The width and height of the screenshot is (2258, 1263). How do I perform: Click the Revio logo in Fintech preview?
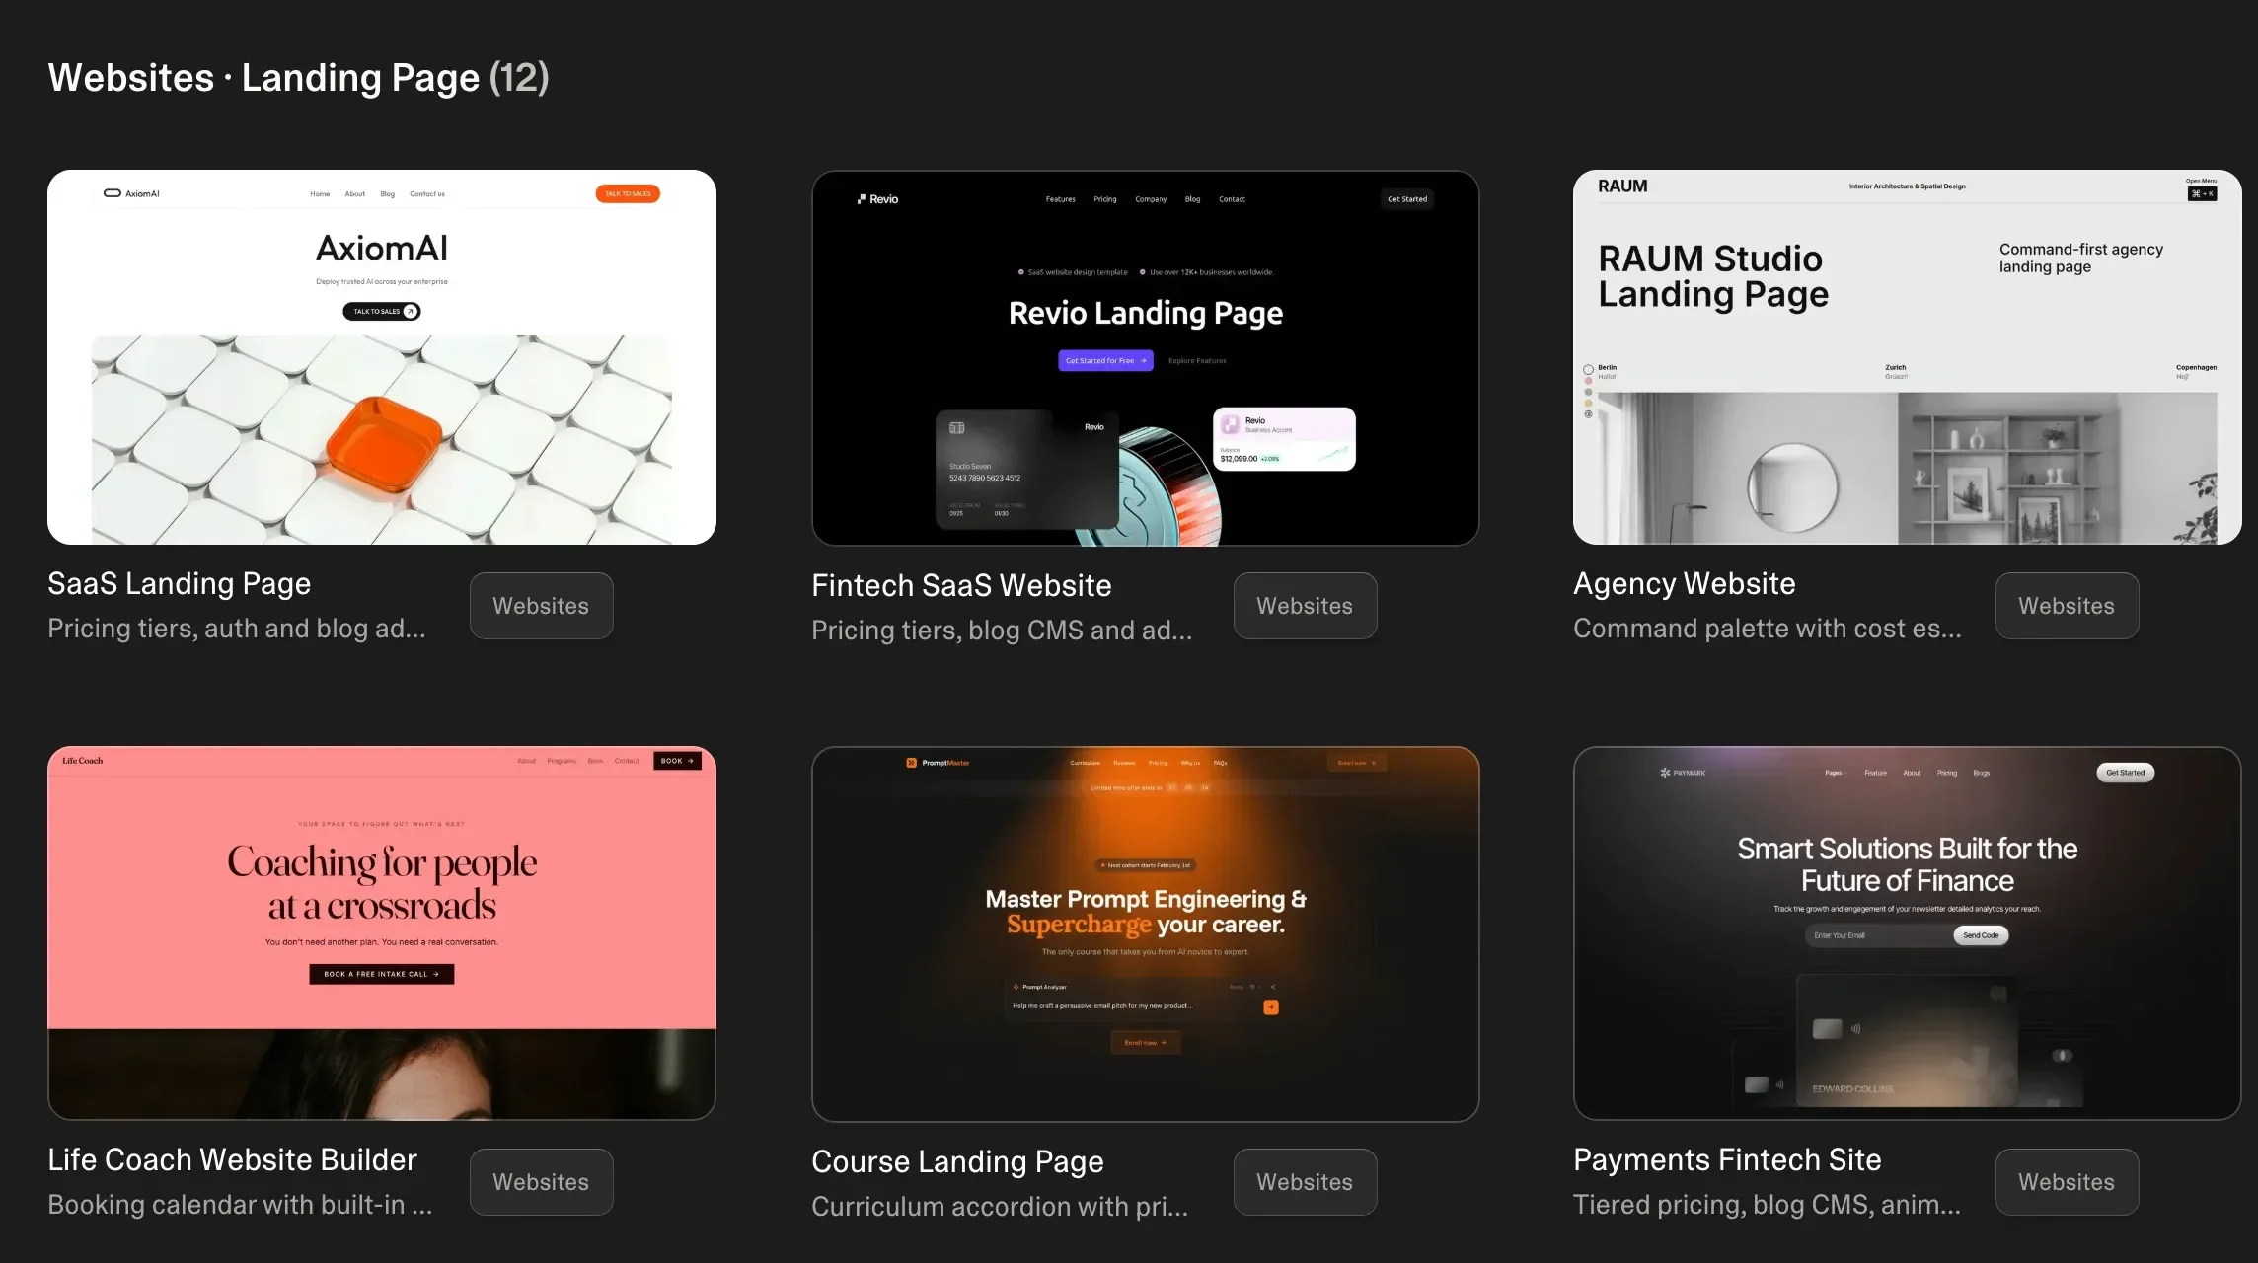tap(877, 199)
